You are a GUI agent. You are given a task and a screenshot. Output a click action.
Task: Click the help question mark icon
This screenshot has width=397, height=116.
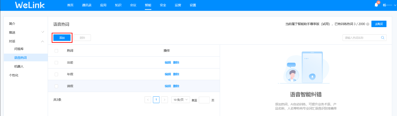[x=368, y=24]
